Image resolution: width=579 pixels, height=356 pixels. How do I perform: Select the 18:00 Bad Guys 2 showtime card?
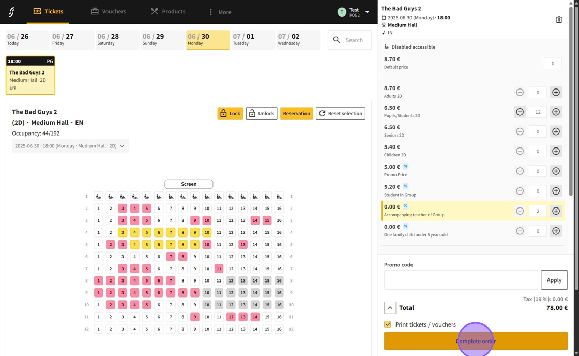point(31,76)
